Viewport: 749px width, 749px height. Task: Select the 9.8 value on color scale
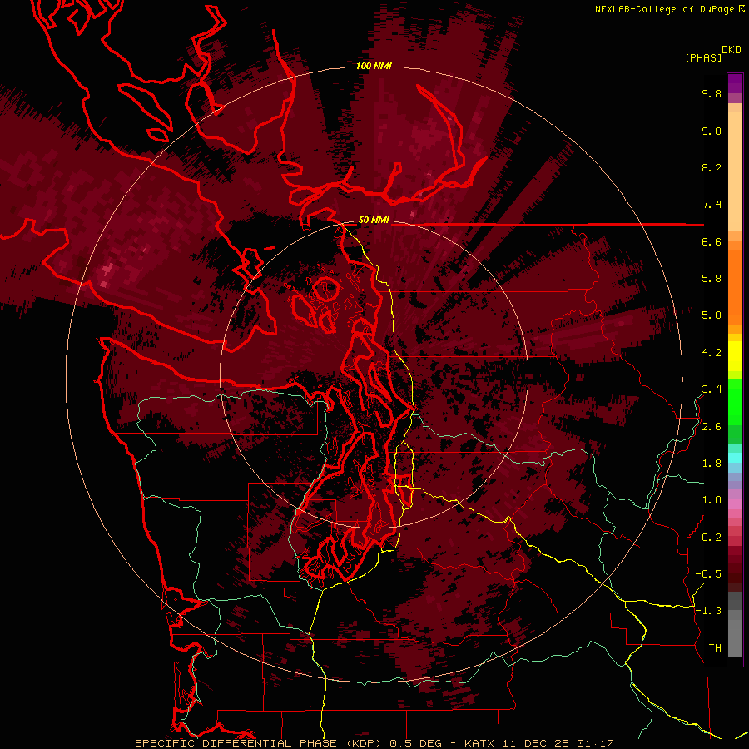(712, 93)
